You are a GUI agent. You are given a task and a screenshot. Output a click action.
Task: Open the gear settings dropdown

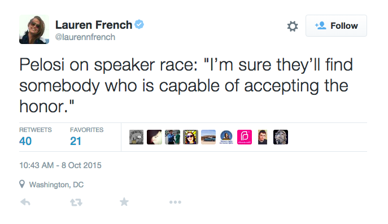(293, 26)
